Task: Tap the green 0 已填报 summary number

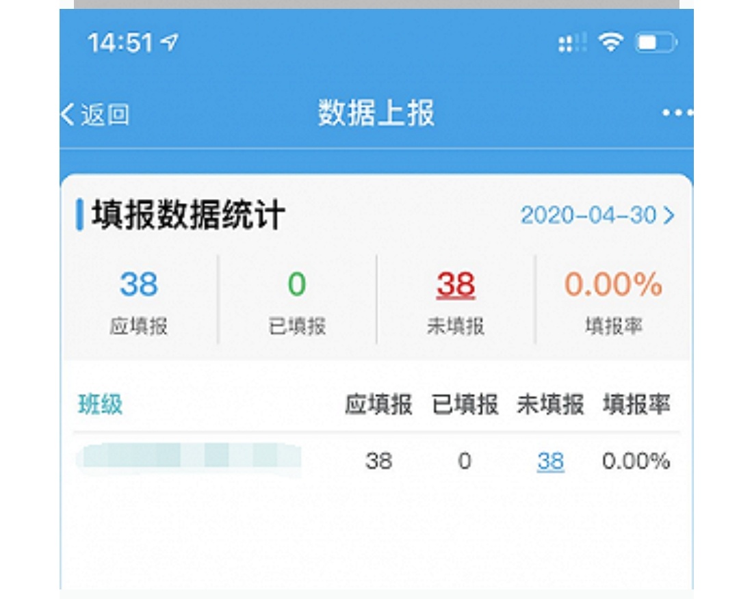Action: [x=296, y=284]
